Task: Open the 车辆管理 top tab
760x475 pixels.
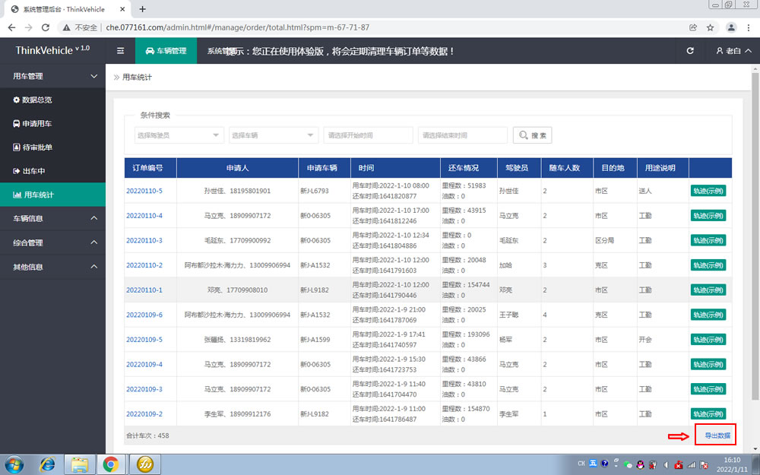Action: [x=166, y=51]
